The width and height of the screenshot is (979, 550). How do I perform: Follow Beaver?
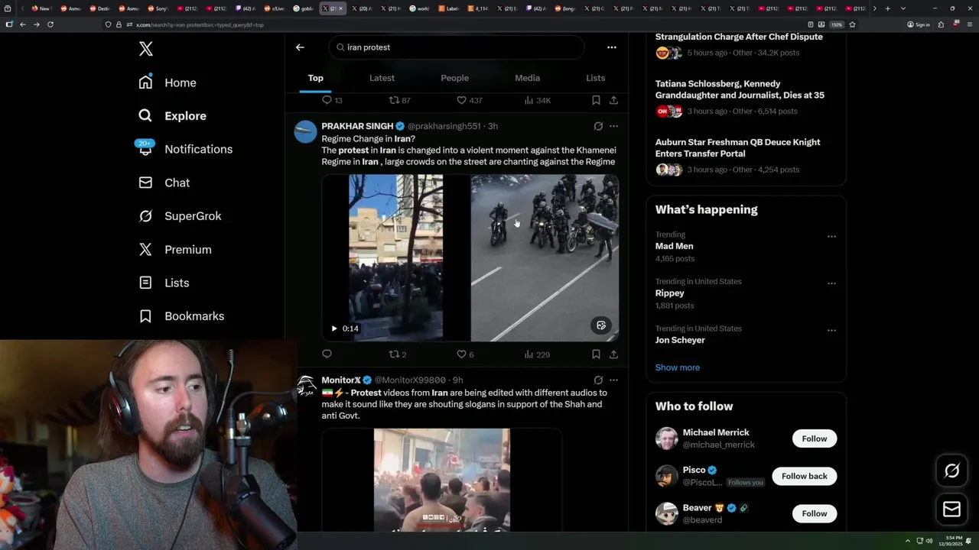[x=815, y=513]
